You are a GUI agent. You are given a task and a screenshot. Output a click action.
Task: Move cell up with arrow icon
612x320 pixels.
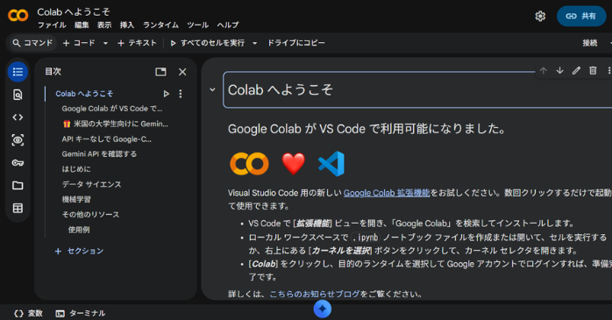point(544,71)
